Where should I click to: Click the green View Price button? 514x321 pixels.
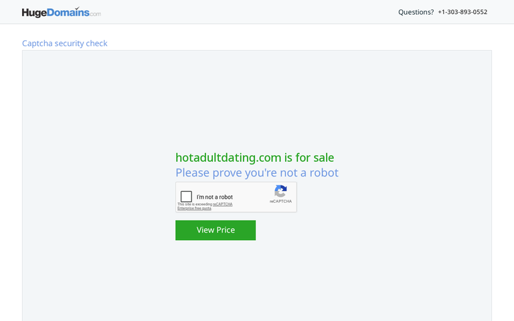(x=216, y=230)
